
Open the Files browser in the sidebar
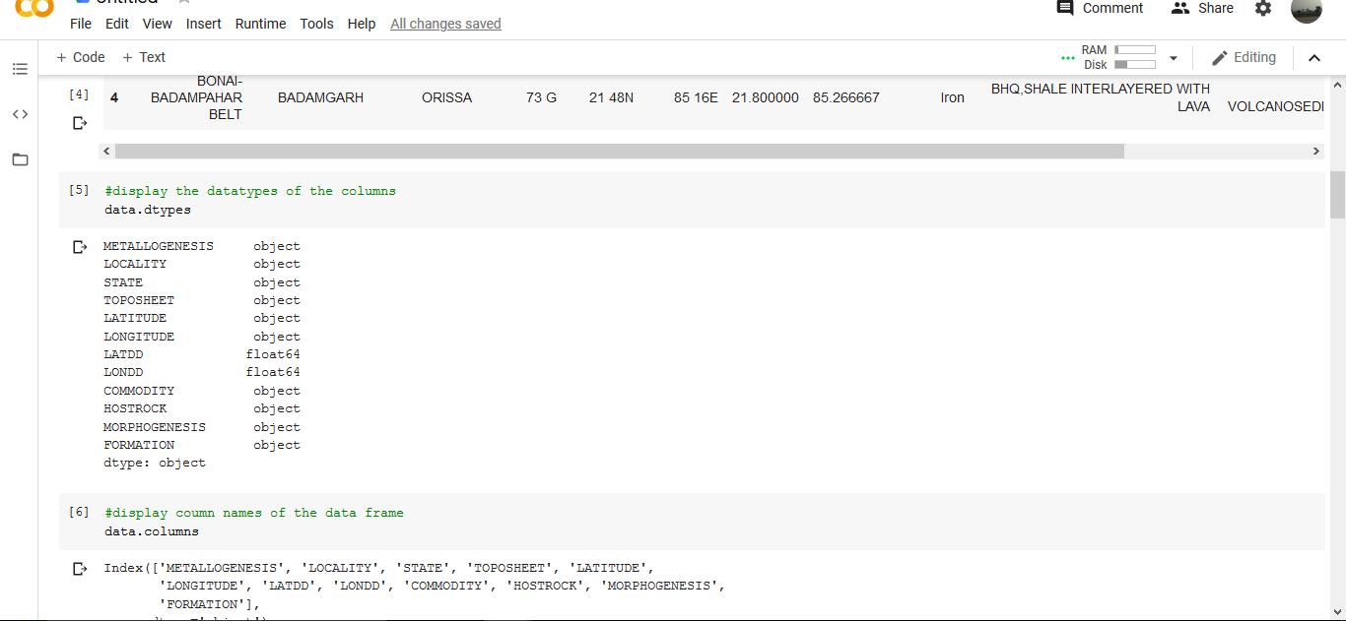pyautogui.click(x=20, y=159)
